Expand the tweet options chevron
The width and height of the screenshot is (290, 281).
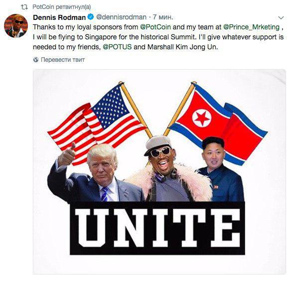[x=281, y=18]
